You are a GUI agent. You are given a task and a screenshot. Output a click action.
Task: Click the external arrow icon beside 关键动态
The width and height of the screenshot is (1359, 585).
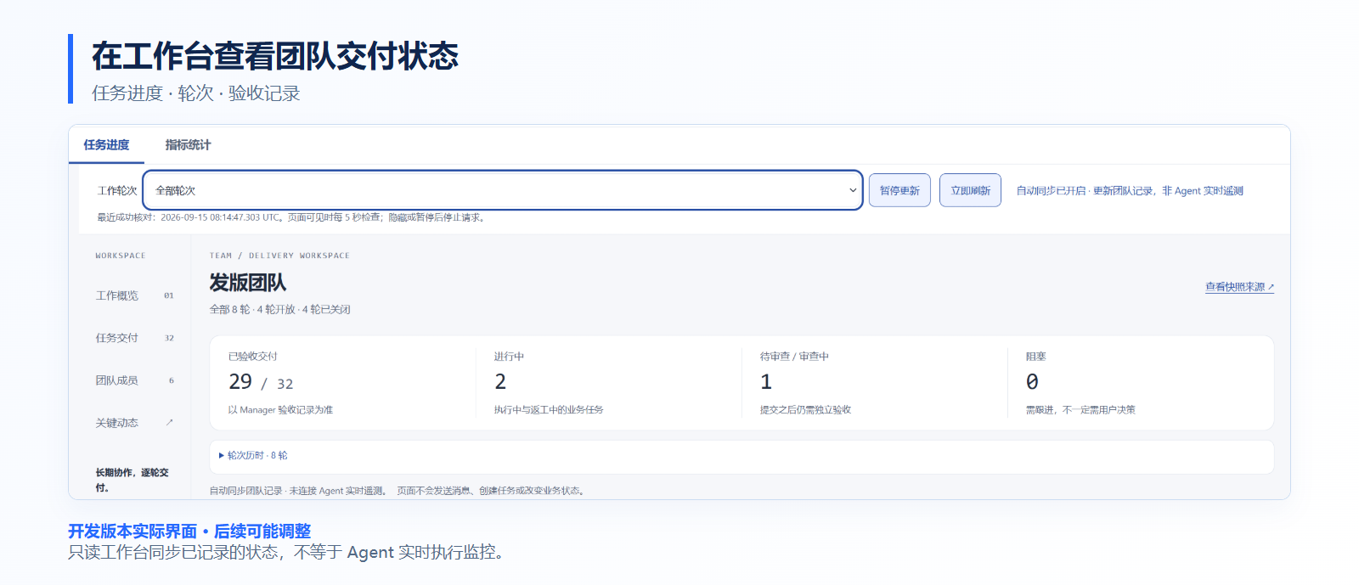tap(169, 422)
